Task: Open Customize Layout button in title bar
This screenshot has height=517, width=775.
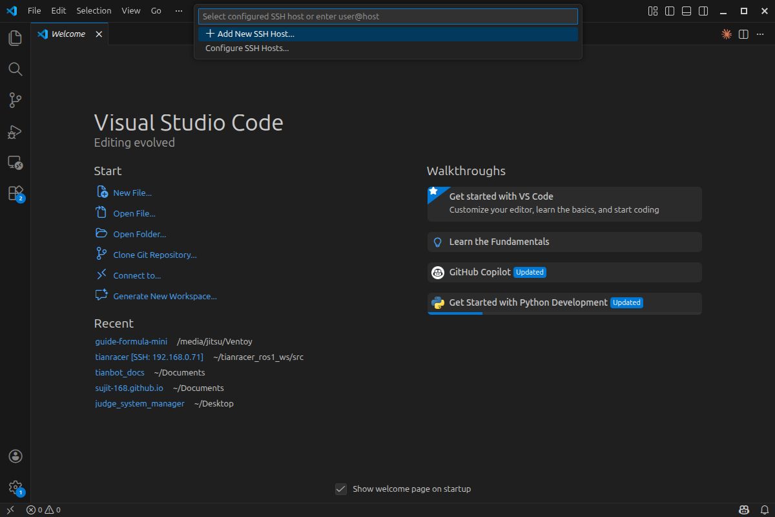Action: click(x=653, y=11)
